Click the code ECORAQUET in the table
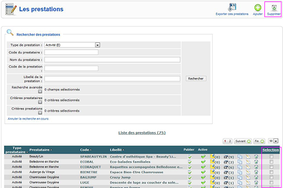 point(91,167)
